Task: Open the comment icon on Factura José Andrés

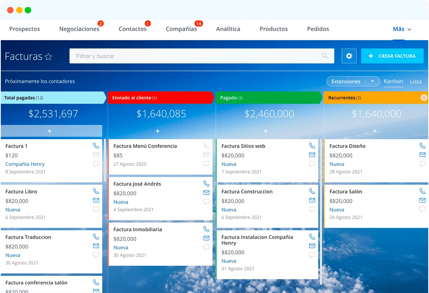Action: tap(206, 202)
